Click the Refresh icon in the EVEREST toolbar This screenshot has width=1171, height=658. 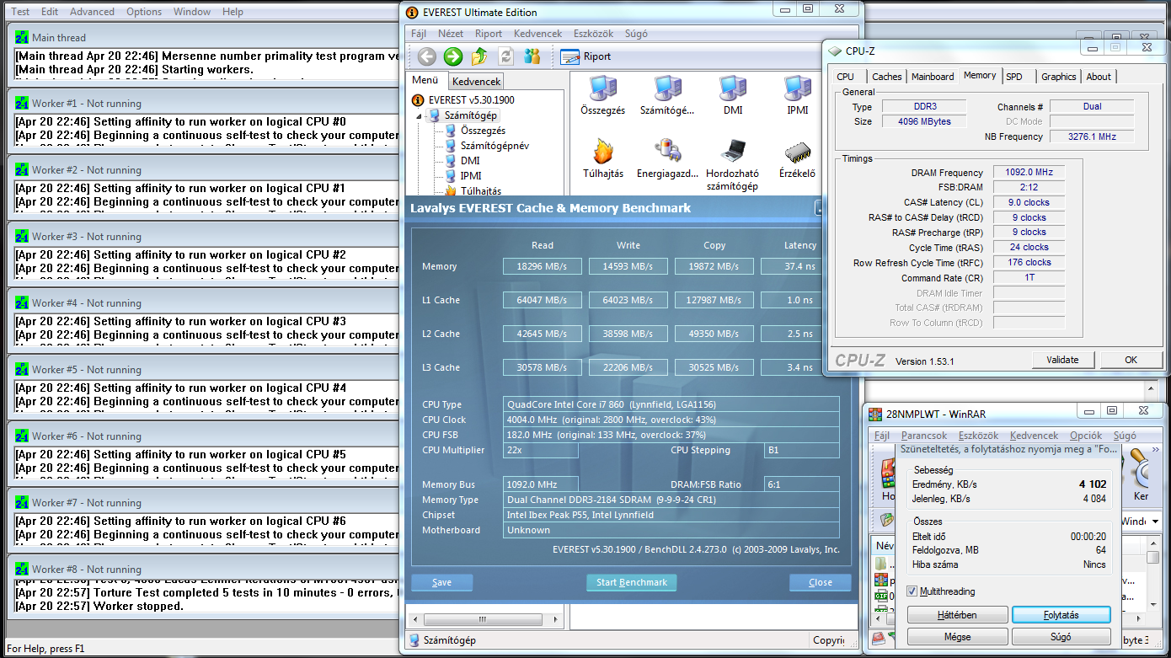(505, 56)
